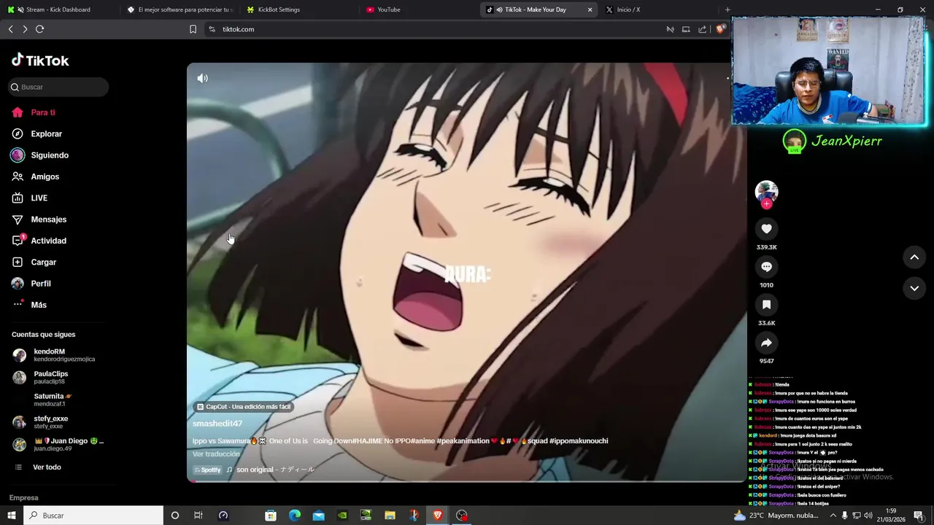The height and width of the screenshot is (525, 934).
Task: Open Task View on the taskbar
Action: pyautogui.click(x=198, y=516)
